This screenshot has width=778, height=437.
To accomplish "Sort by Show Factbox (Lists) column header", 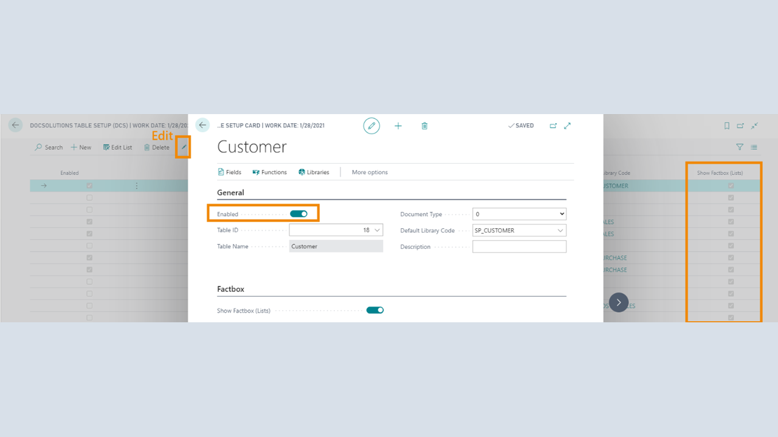I will (x=720, y=173).
